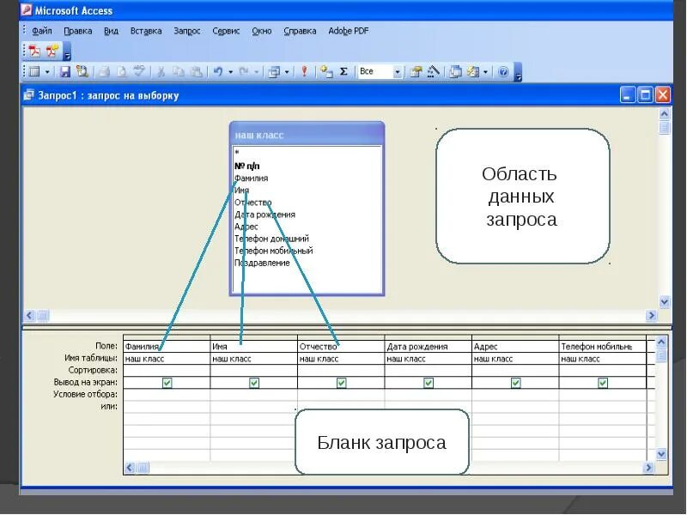Uncheck Show box under Телефон мобильный column
Screen dimensions: 687x515
pos(603,383)
